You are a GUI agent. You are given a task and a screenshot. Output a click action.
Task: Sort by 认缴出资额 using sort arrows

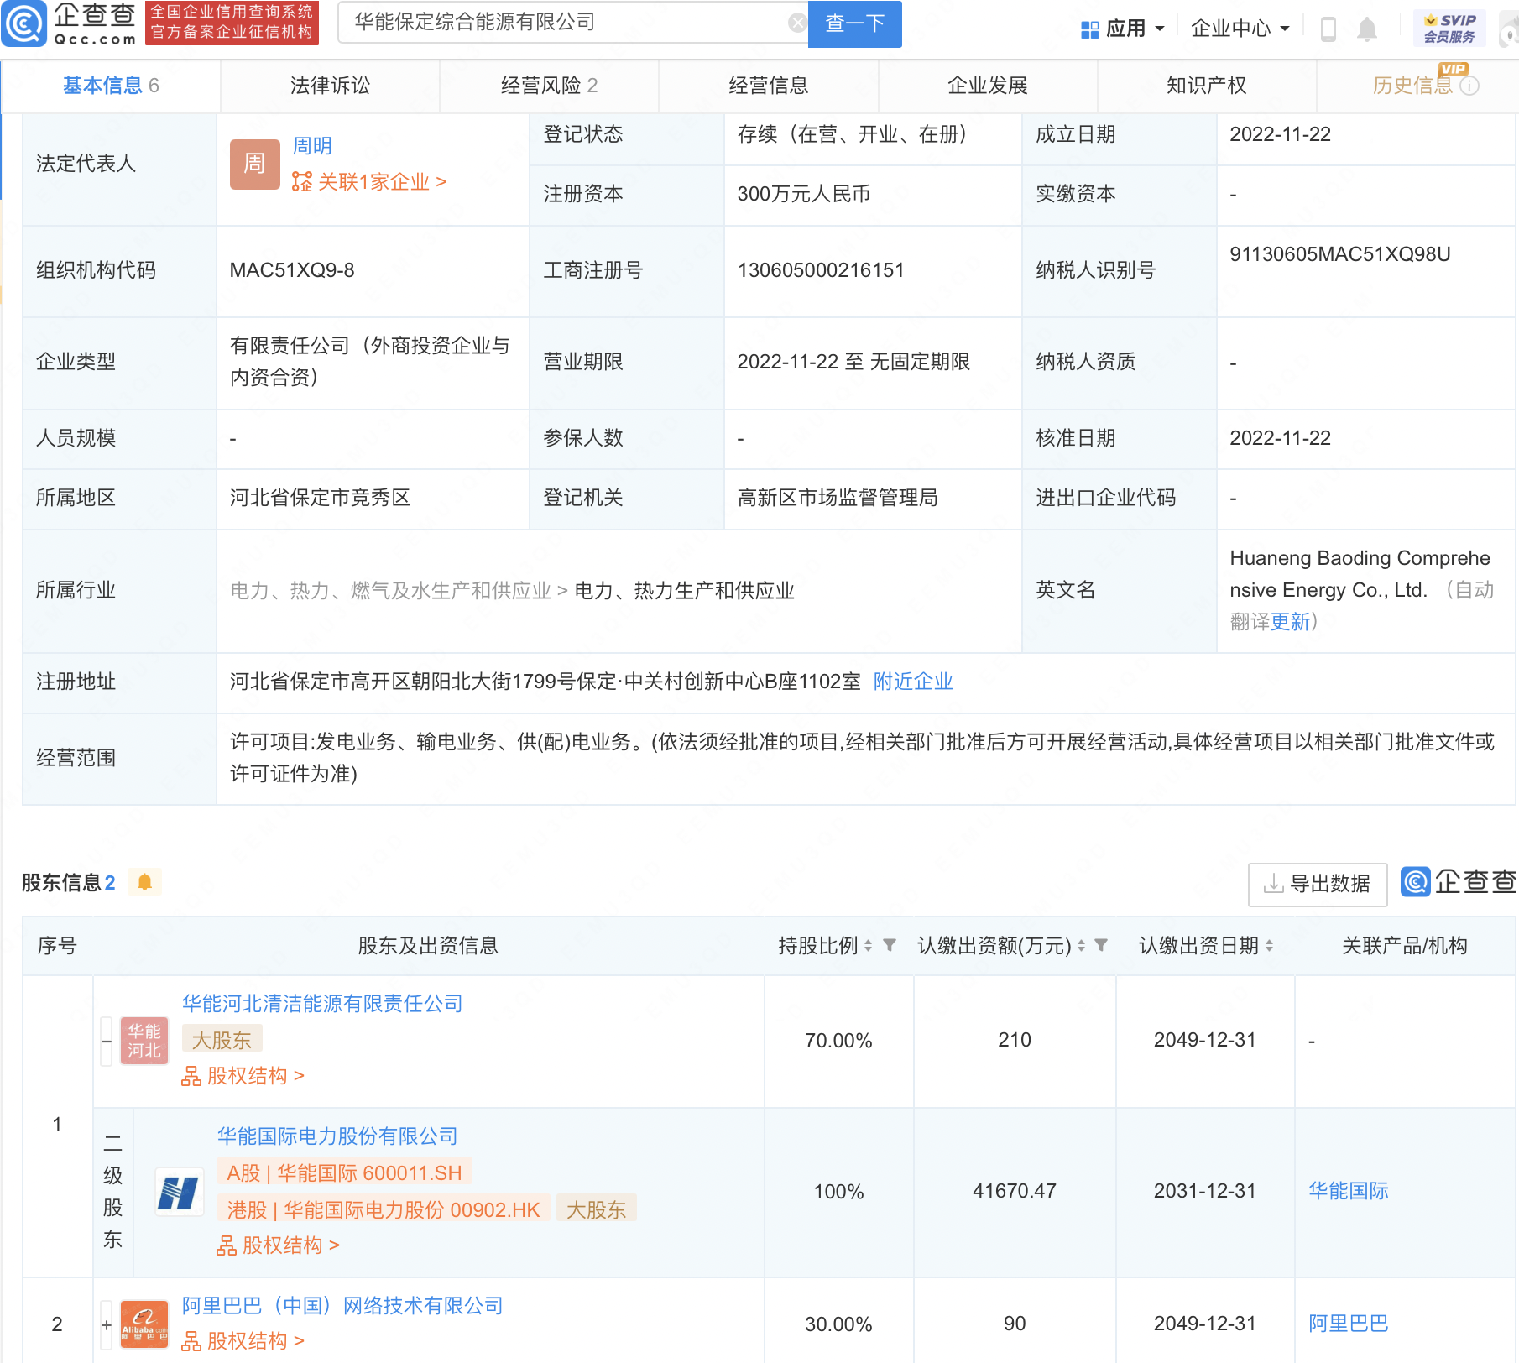coord(1081,946)
